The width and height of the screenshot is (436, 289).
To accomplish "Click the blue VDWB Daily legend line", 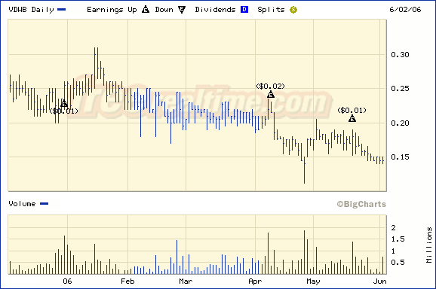I will click(61, 10).
